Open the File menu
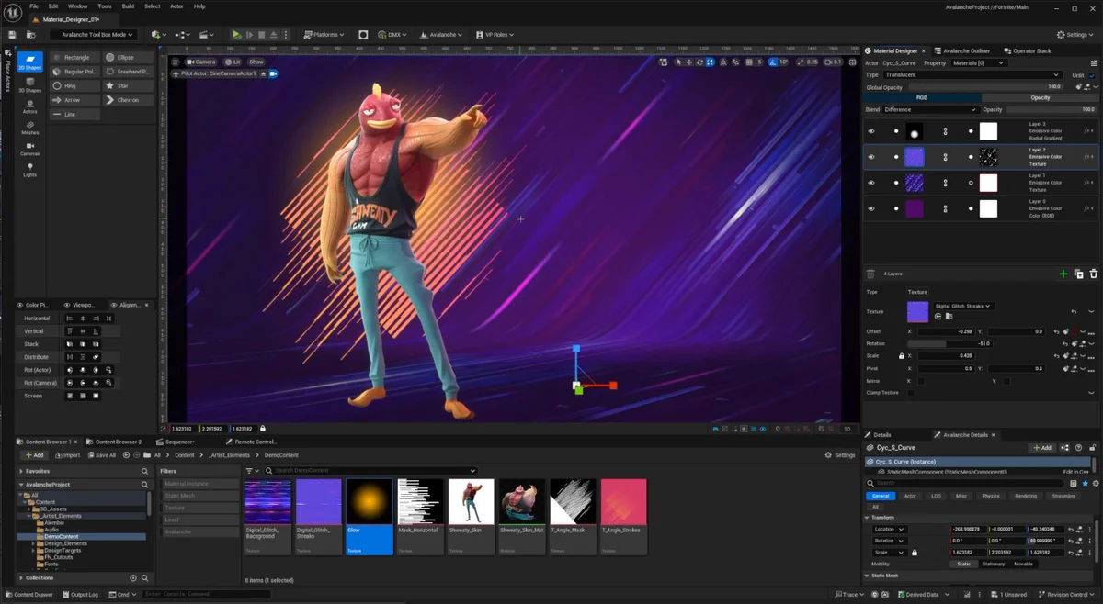 [34, 6]
